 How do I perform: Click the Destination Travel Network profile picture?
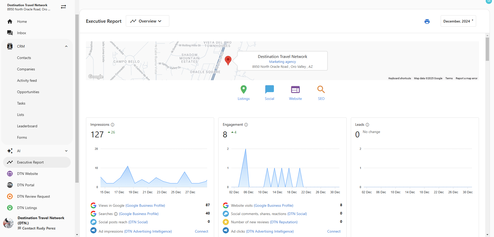tap(8, 223)
